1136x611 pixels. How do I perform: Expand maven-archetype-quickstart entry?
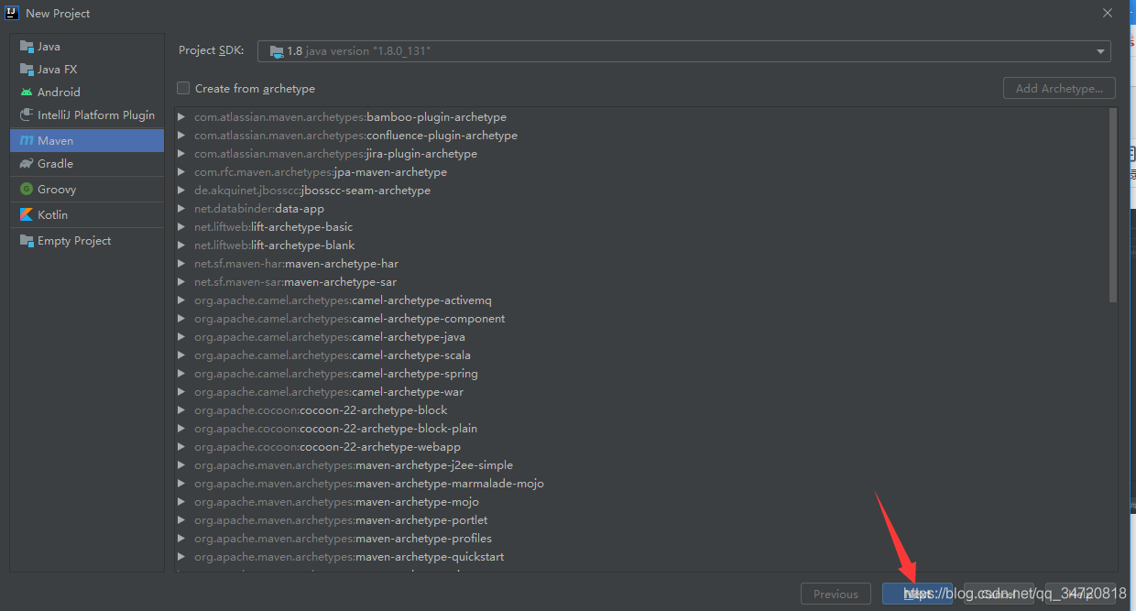tap(181, 557)
